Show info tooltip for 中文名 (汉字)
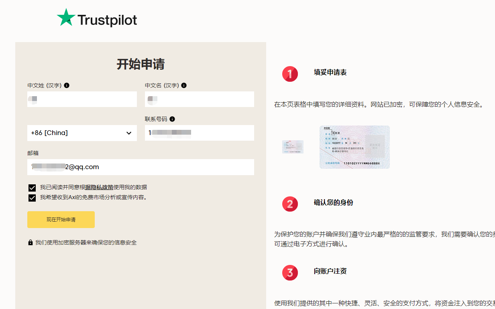Image resolution: width=495 pixels, height=309 pixels. (x=184, y=85)
